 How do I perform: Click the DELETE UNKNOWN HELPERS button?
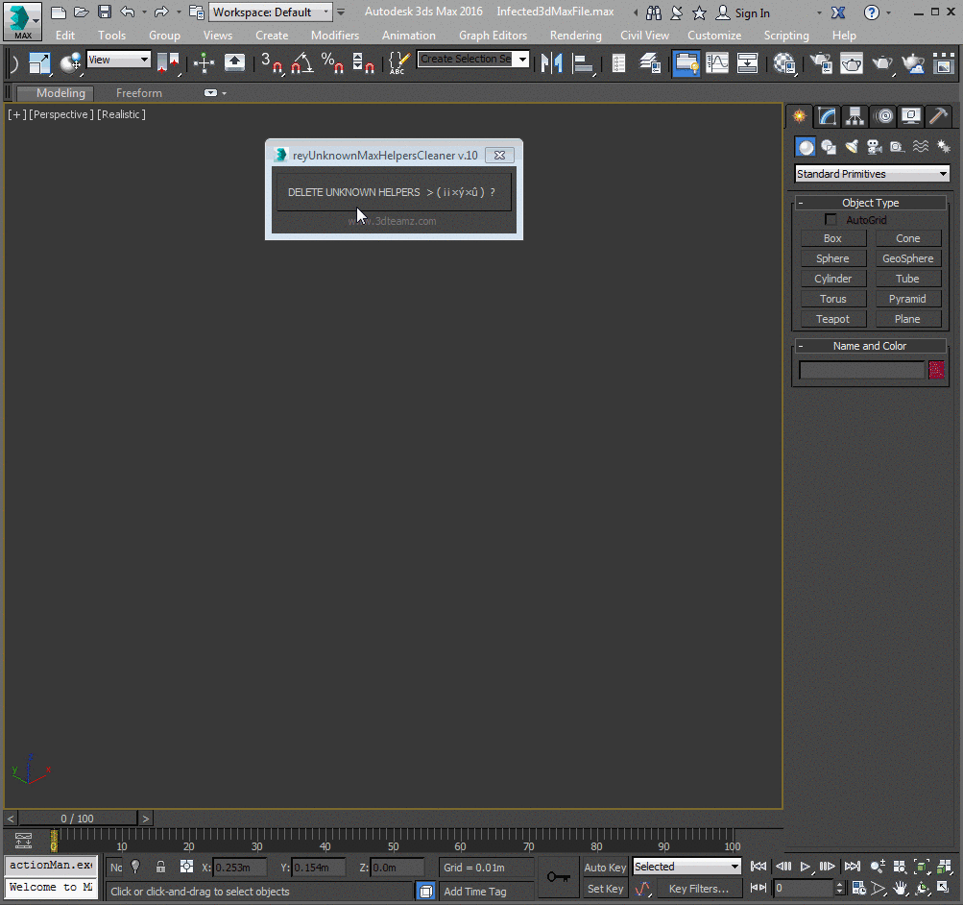point(394,192)
